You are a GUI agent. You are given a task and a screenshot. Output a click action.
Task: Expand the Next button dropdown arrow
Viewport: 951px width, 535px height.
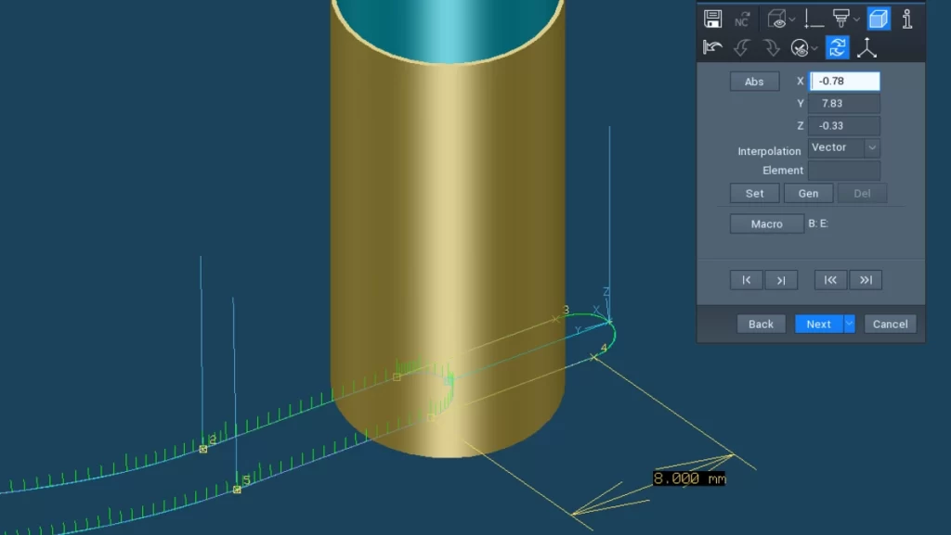click(849, 325)
